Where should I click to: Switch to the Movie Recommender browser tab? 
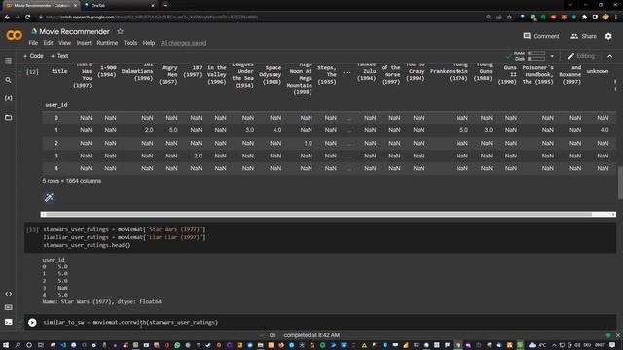(x=40, y=6)
